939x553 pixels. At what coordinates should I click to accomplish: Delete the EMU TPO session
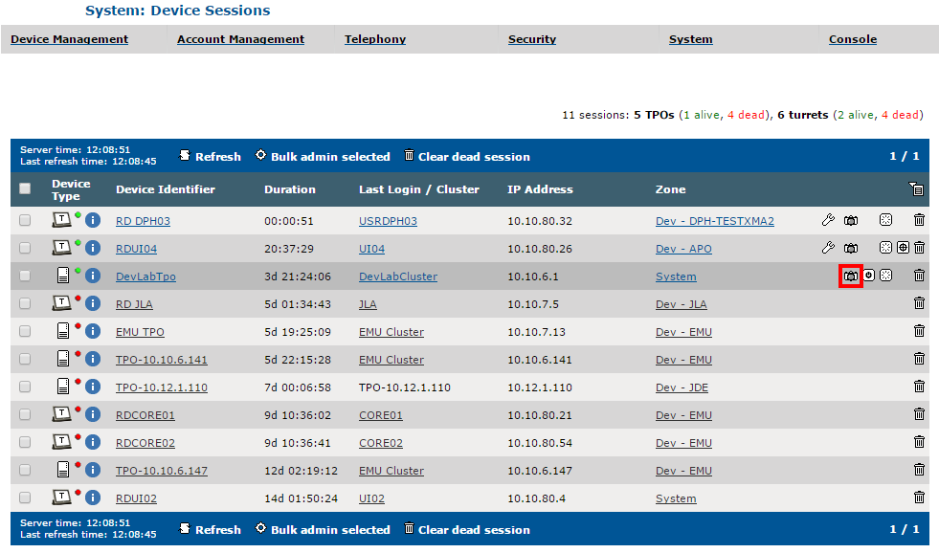tap(919, 331)
